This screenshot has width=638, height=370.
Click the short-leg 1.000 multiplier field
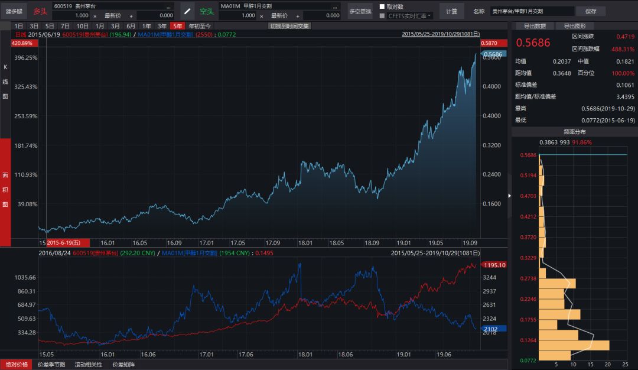tap(237, 15)
